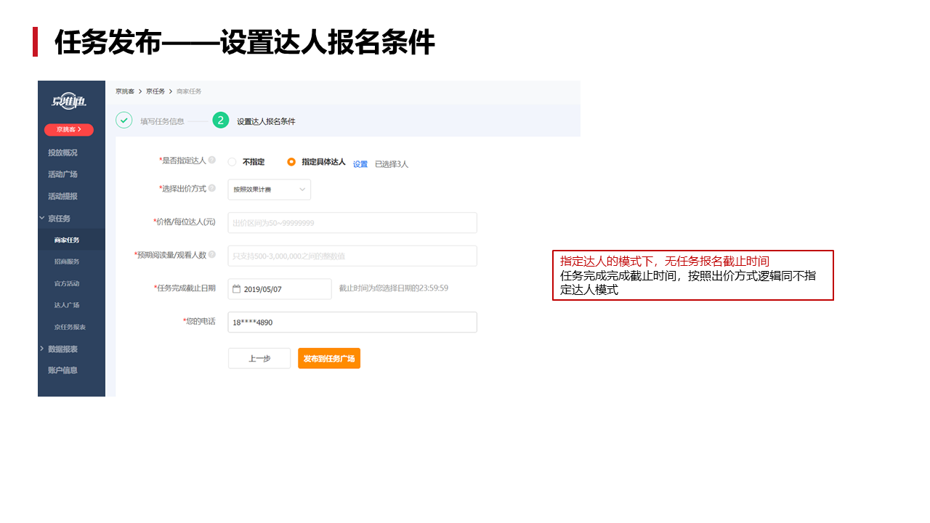Select the 不指定 radio button
The image size is (930, 523).
pyautogui.click(x=230, y=162)
